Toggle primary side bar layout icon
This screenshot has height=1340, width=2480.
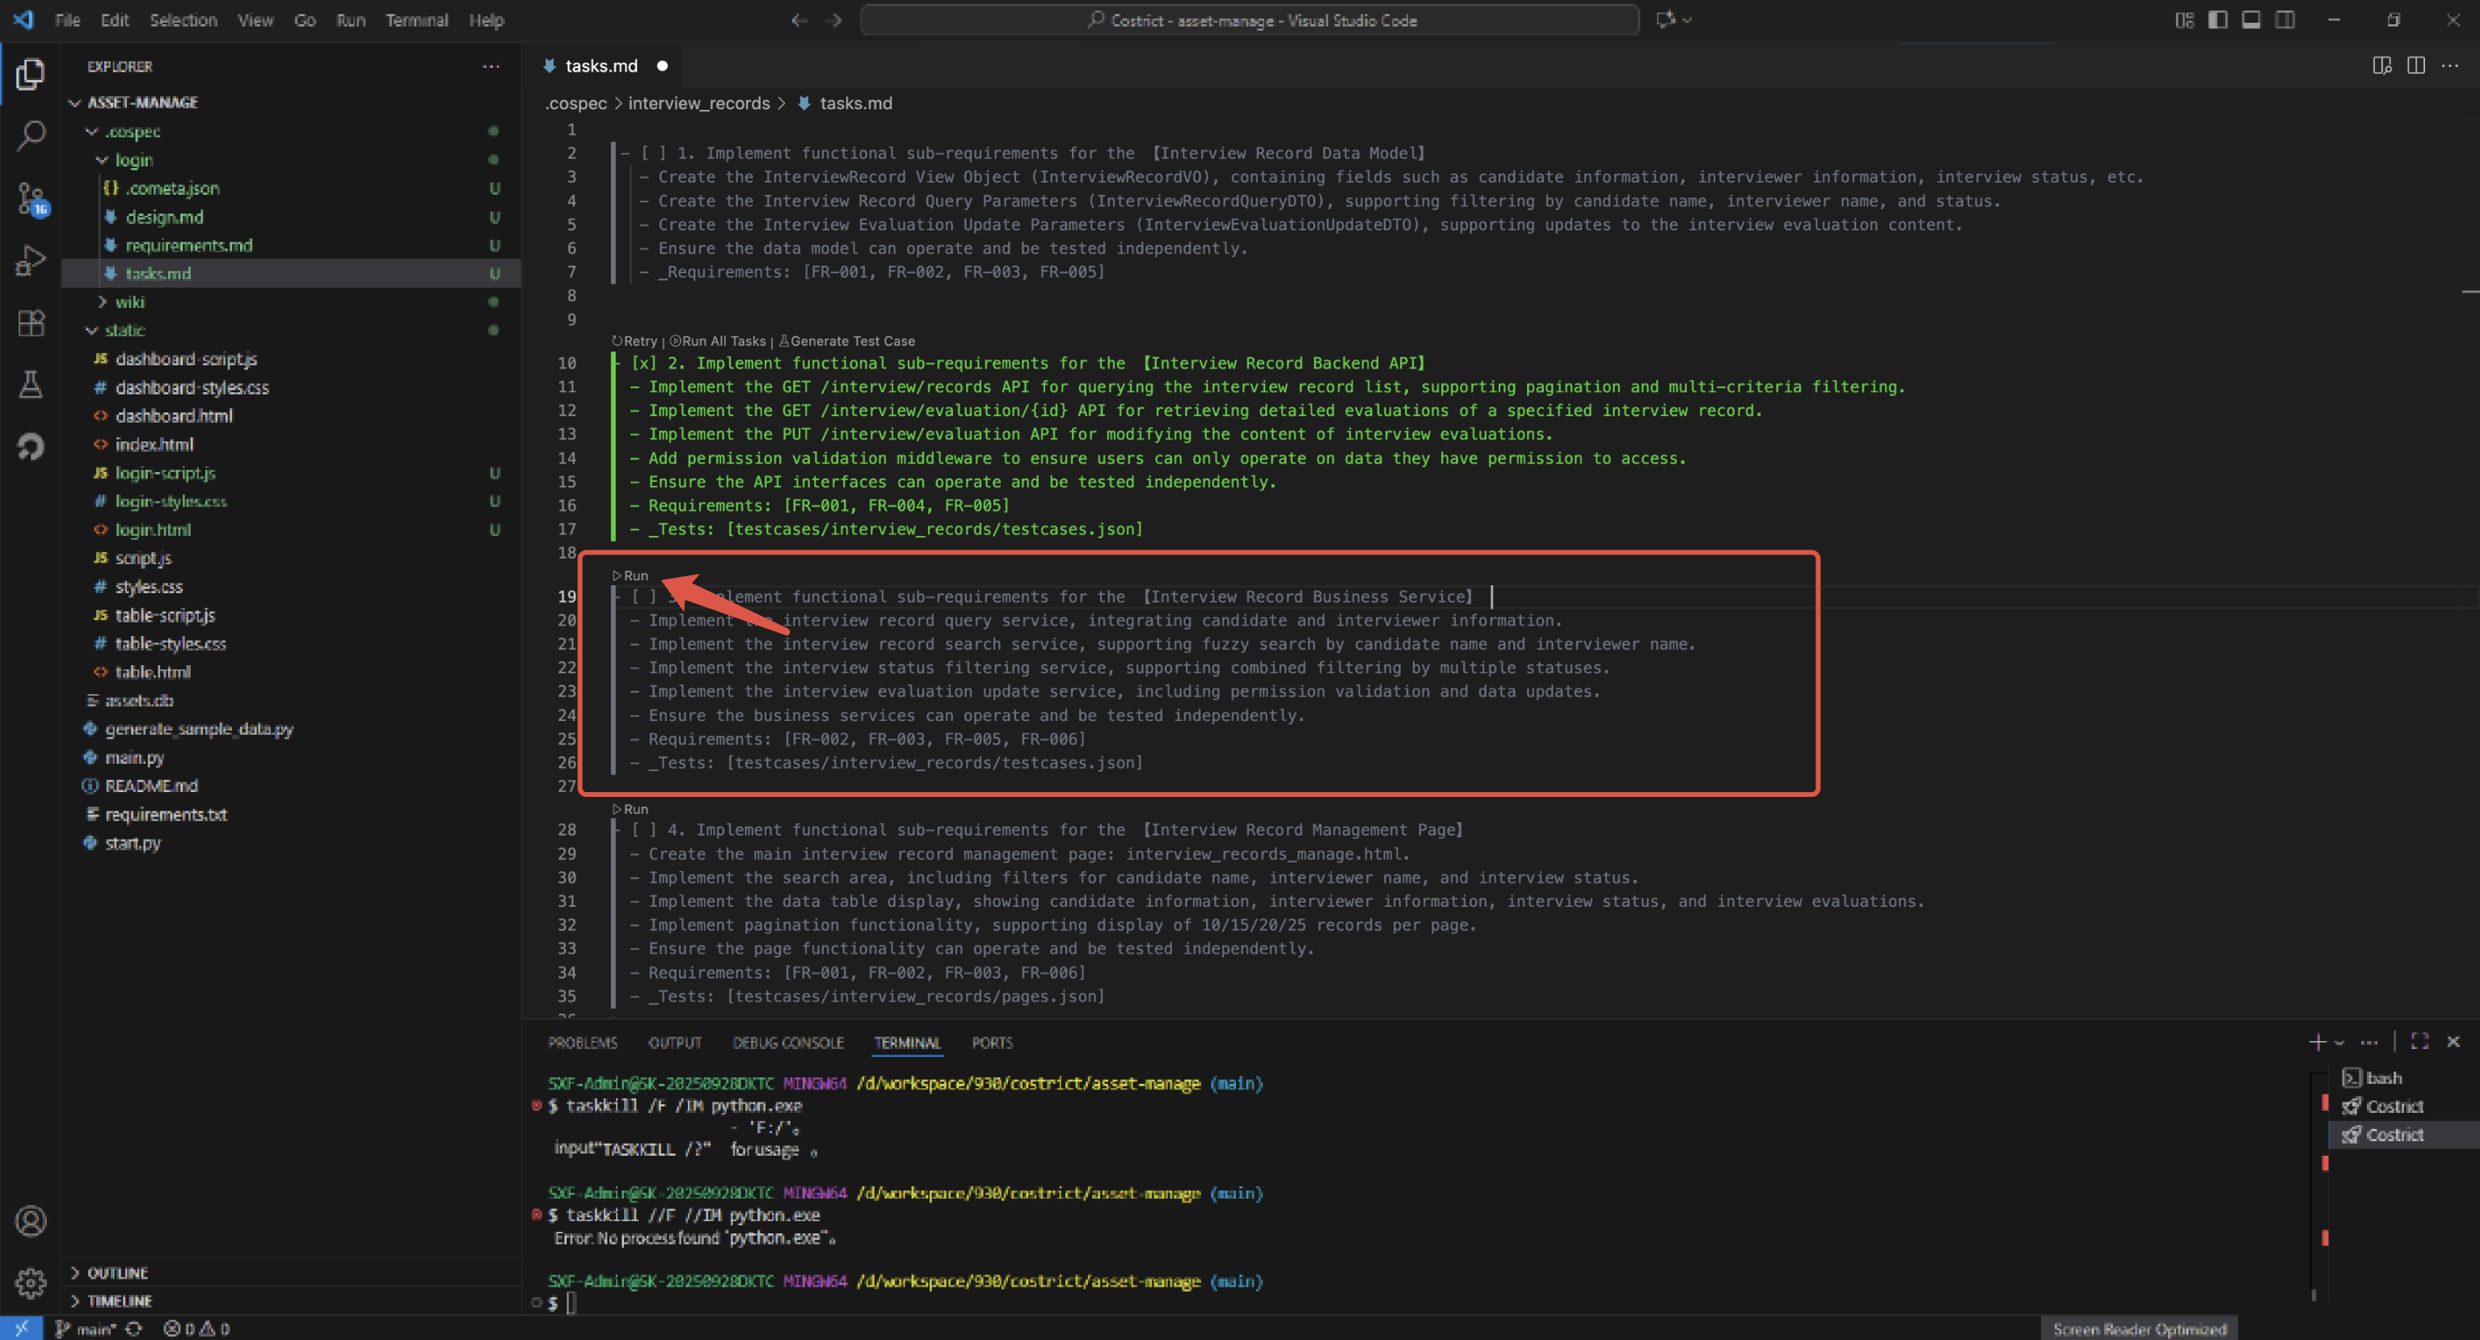pyautogui.click(x=2217, y=20)
